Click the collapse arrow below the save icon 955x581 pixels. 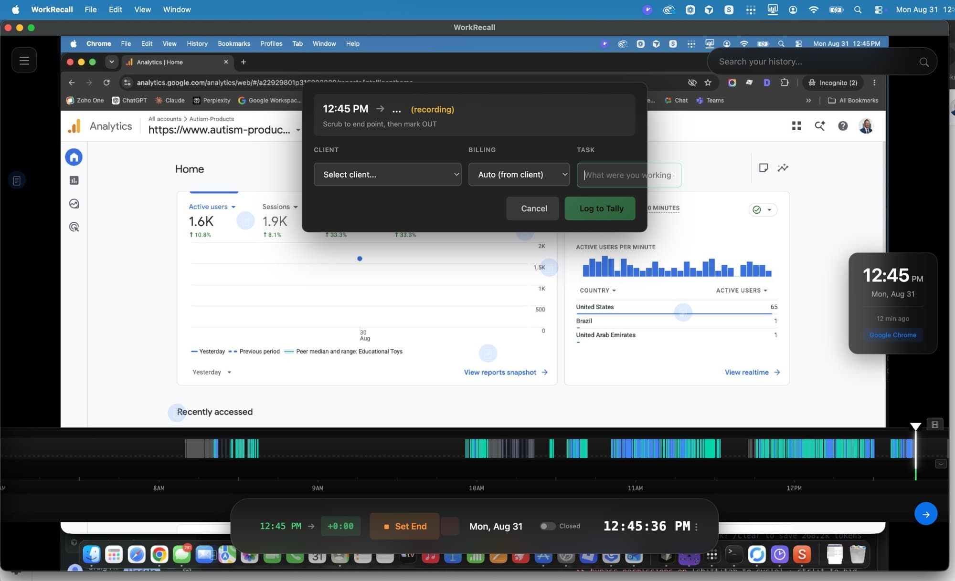point(941,464)
